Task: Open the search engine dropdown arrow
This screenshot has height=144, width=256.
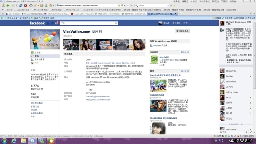Action: coord(168,6)
